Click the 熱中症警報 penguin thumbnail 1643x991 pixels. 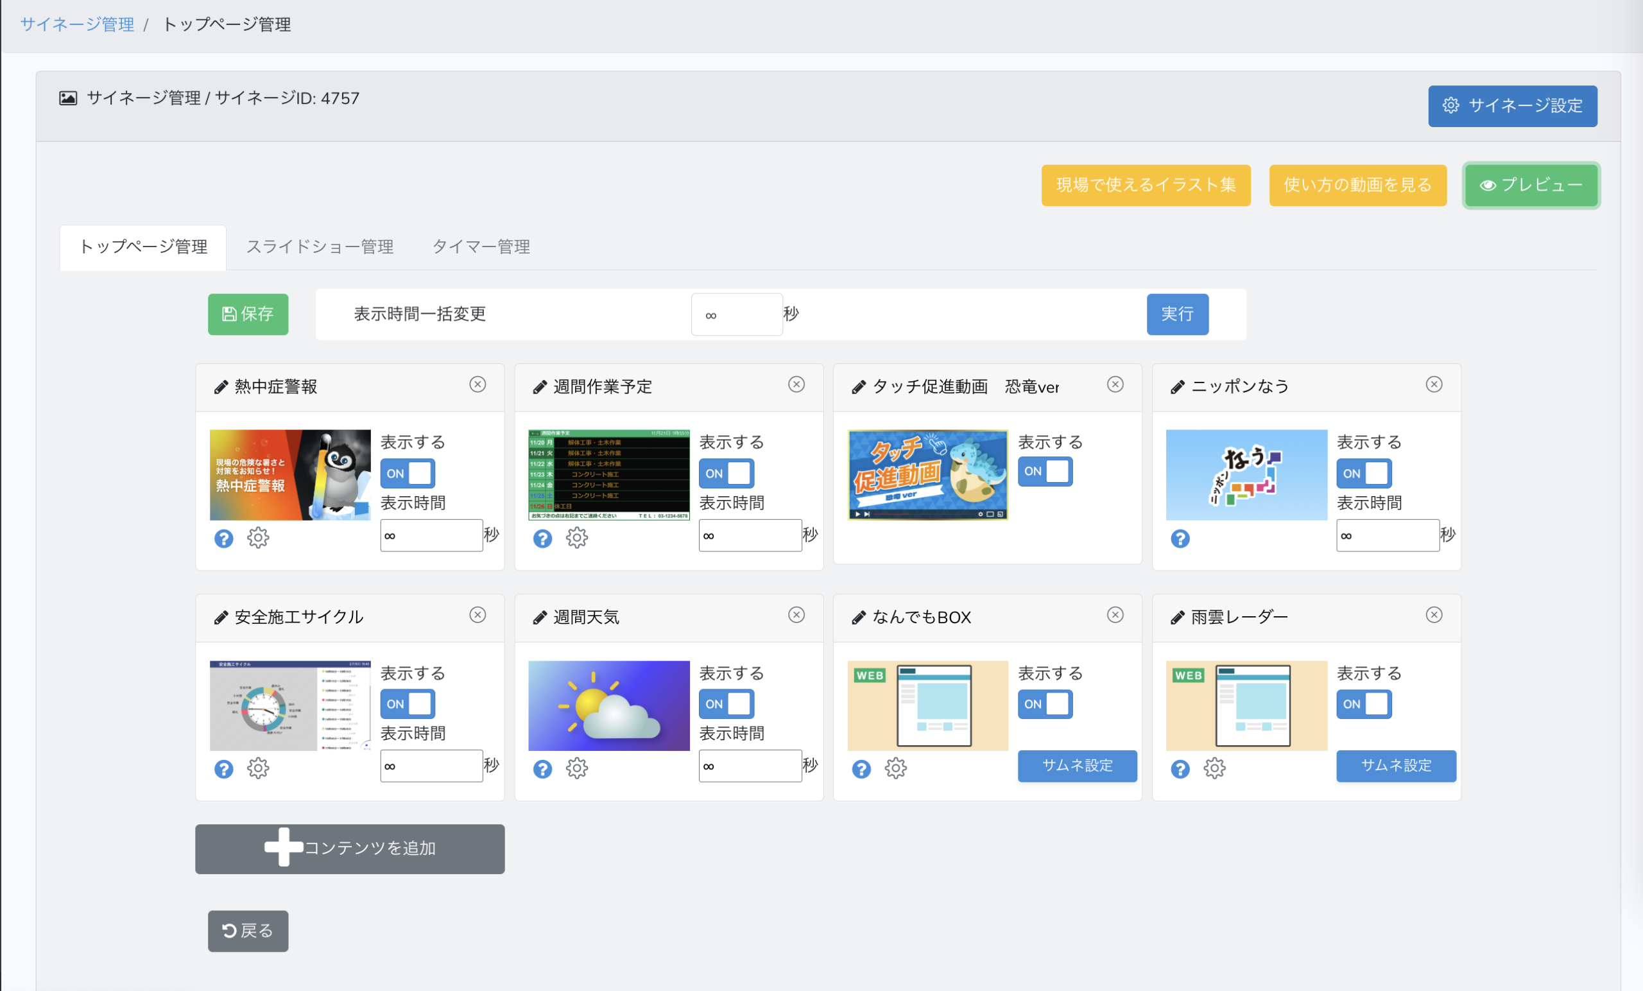pyautogui.click(x=290, y=475)
